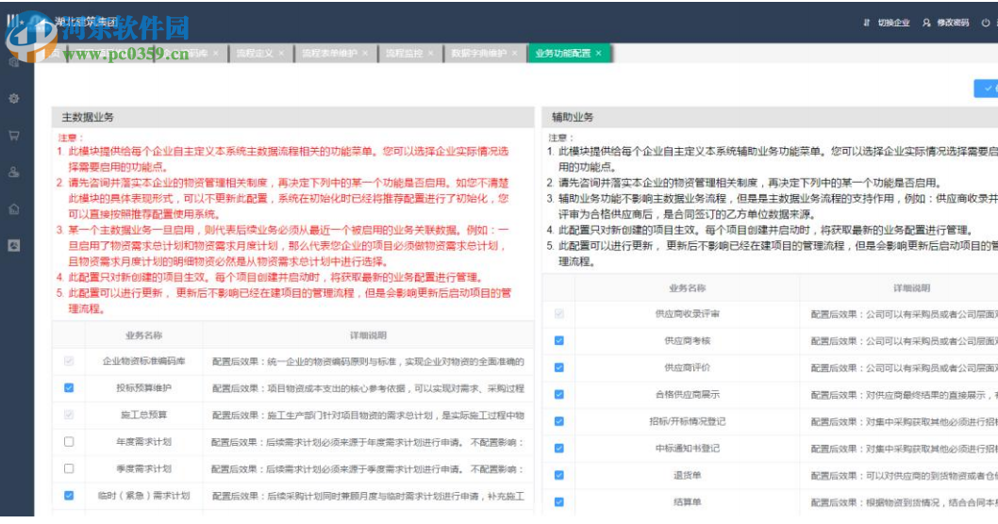This screenshot has width=998, height=524.
Task: Click the 供应商考核 name cell
Action: click(688, 341)
